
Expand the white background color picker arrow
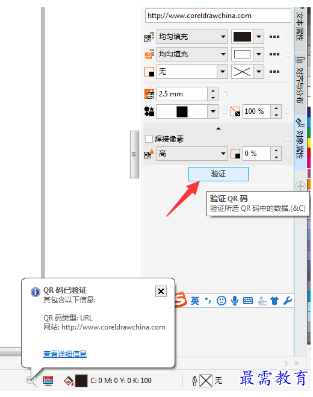[259, 54]
